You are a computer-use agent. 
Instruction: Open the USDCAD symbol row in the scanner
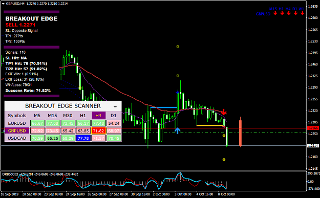point(17,138)
